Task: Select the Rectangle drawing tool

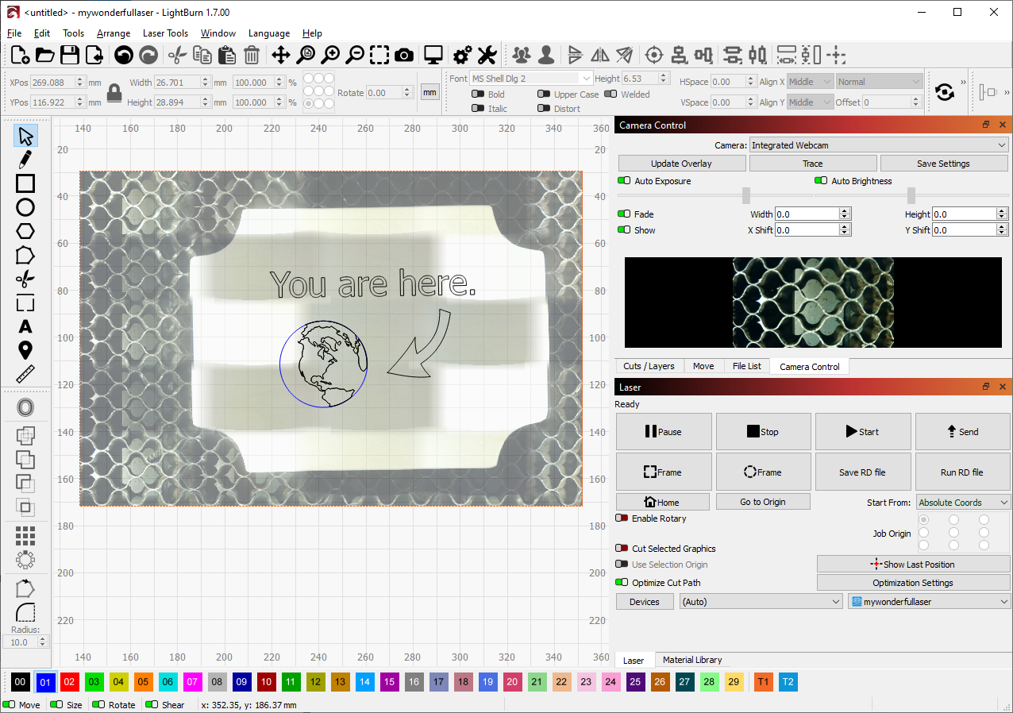Action: (25, 183)
